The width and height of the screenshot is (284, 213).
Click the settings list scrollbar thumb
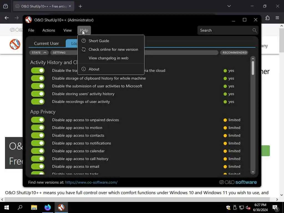point(253,68)
